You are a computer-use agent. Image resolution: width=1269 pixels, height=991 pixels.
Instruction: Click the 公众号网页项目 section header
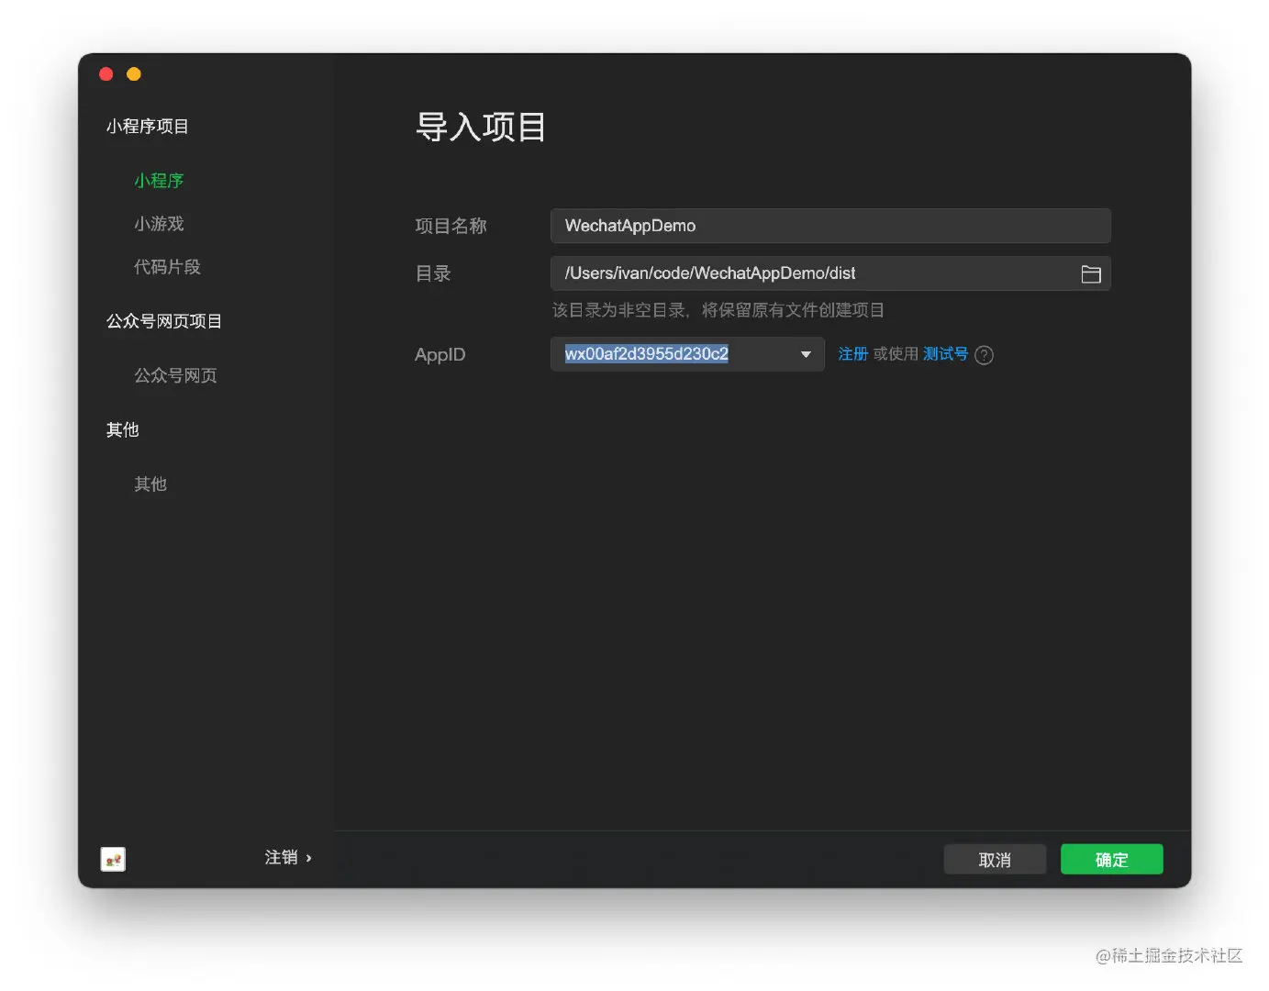click(163, 320)
